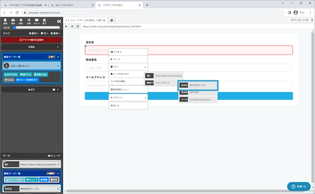Select 入力する from the context menu

(128, 52)
